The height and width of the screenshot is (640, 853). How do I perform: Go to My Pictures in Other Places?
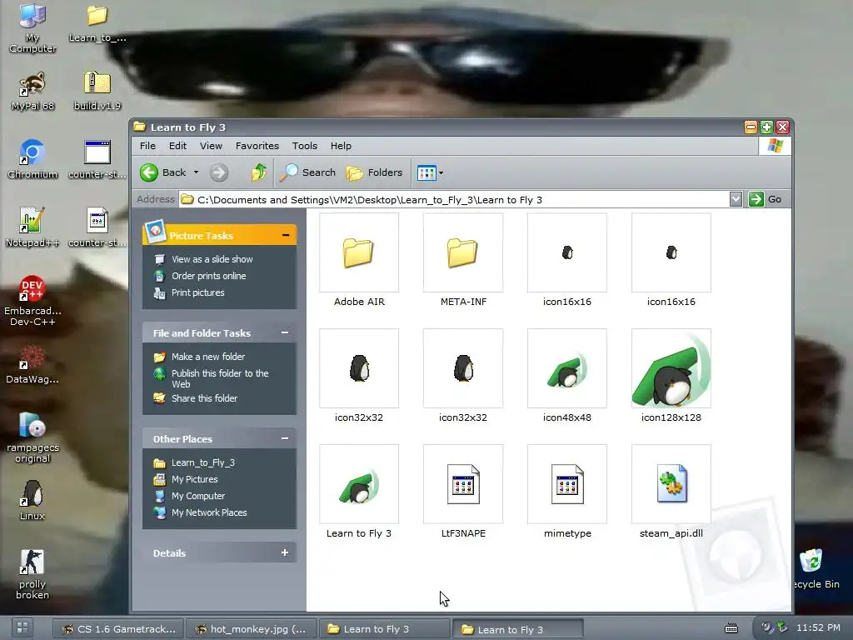pos(194,479)
